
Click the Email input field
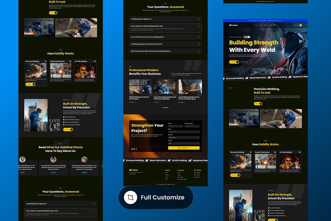click(184, 132)
